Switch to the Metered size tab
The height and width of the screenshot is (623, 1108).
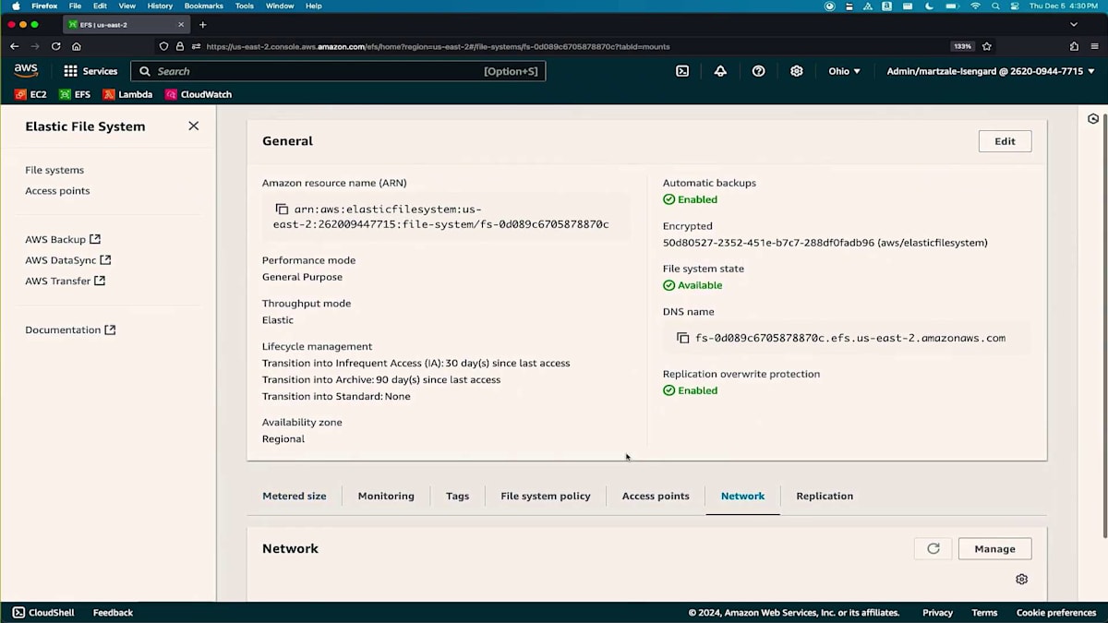(x=295, y=496)
